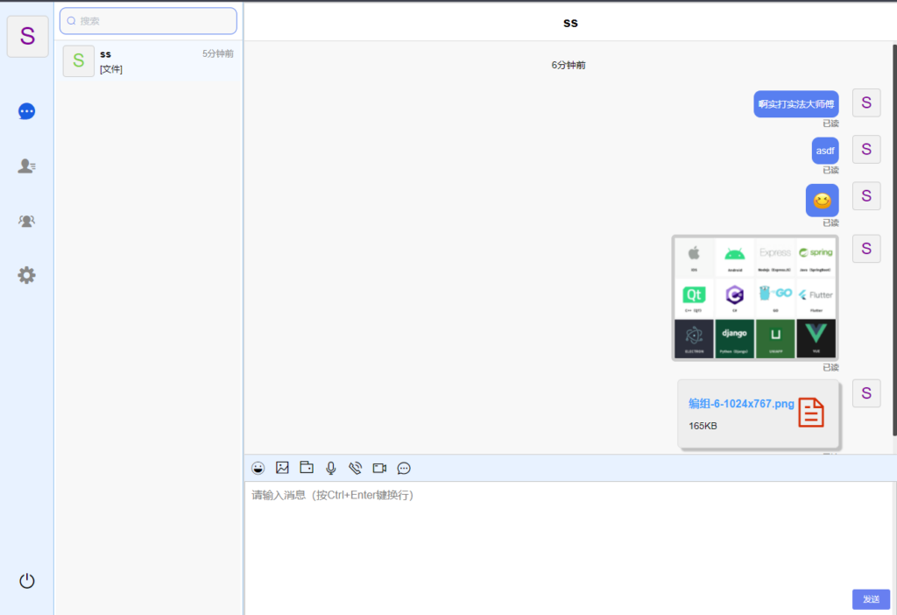Click the 6分钟前 timestamp in chat
Screen dimensions: 897x615
click(568, 65)
